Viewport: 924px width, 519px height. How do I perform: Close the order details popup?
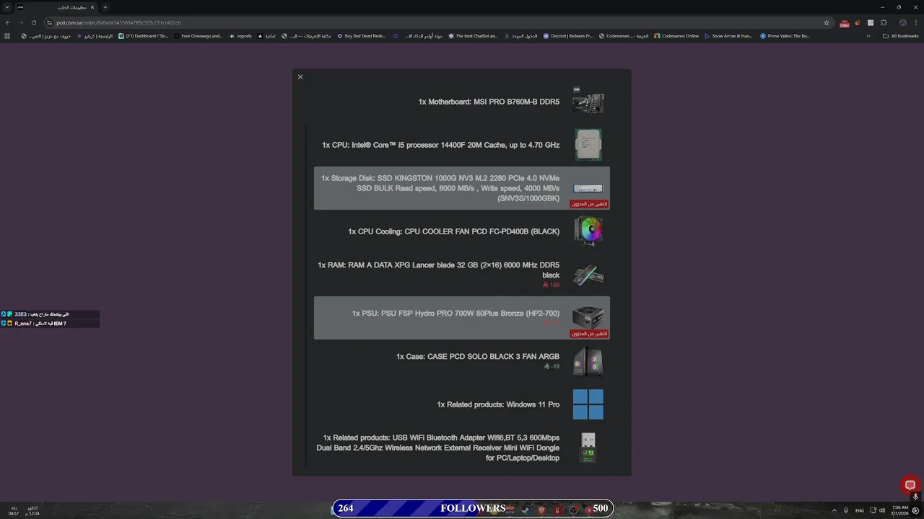click(300, 77)
